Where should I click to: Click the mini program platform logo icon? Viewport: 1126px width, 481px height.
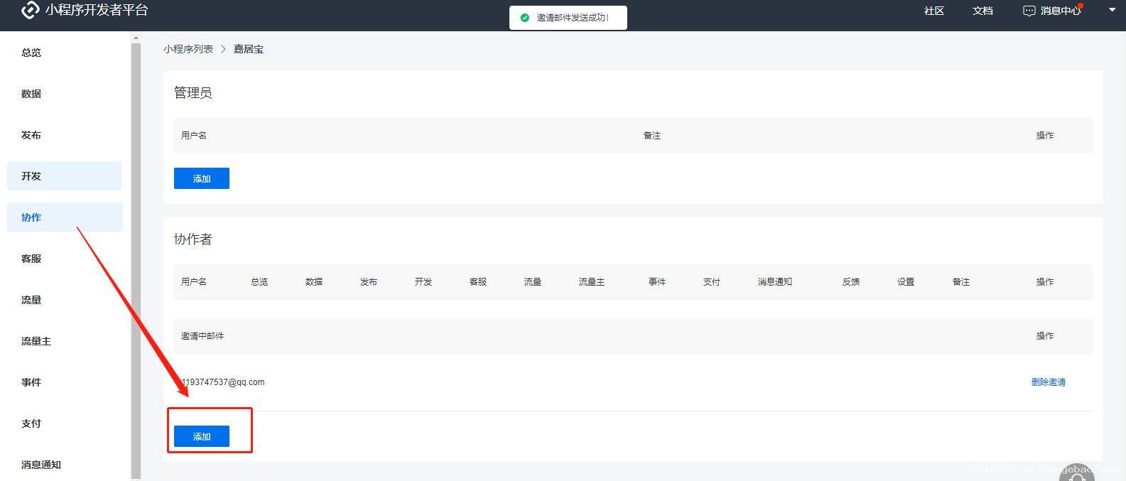[30, 10]
